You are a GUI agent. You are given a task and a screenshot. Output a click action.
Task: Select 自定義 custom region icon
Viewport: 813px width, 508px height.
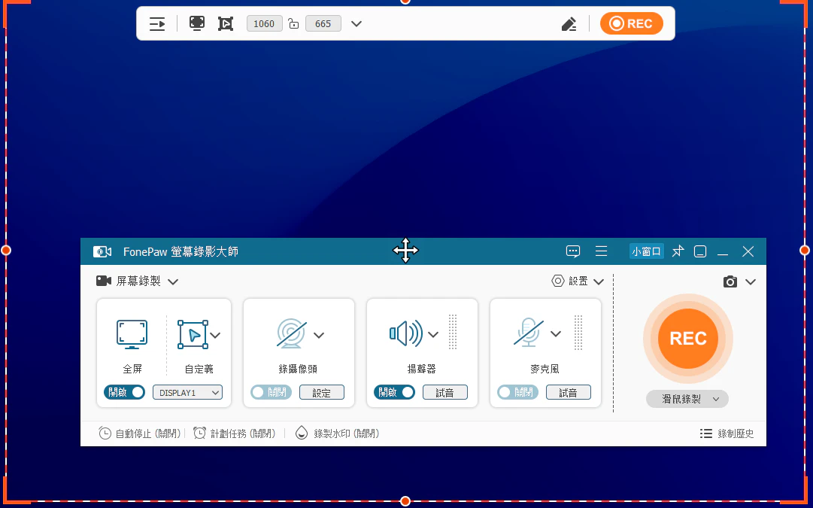point(193,335)
